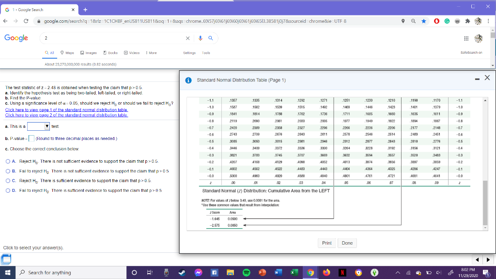This screenshot has height=279, width=496.
Task: Clear the Google search box
Action: [187, 38]
